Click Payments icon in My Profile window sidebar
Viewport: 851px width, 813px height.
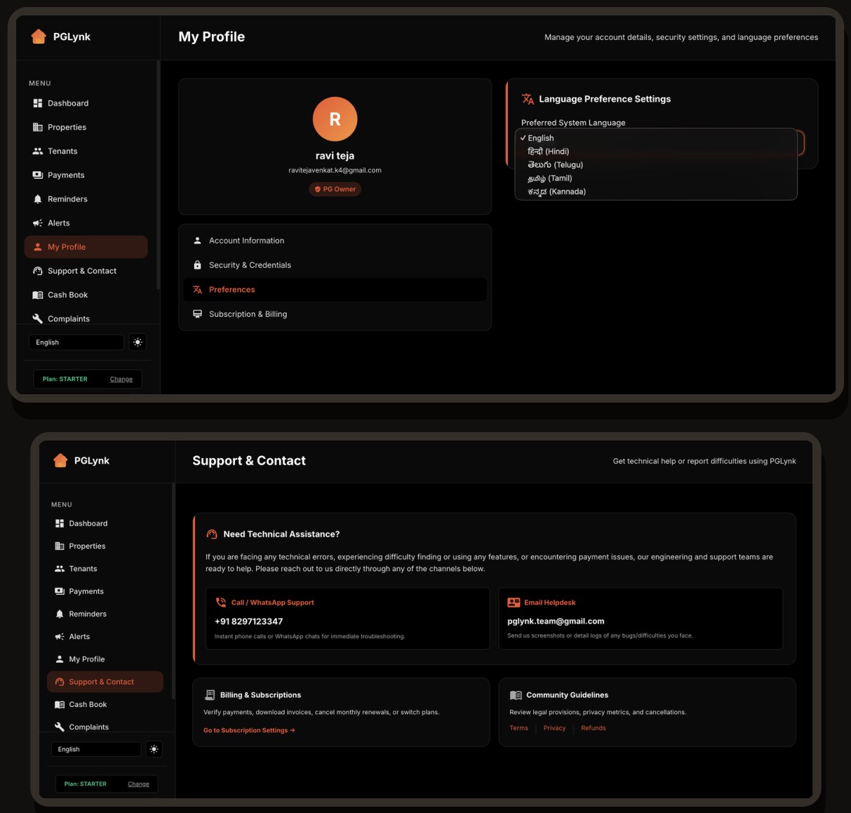click(38, 175)
